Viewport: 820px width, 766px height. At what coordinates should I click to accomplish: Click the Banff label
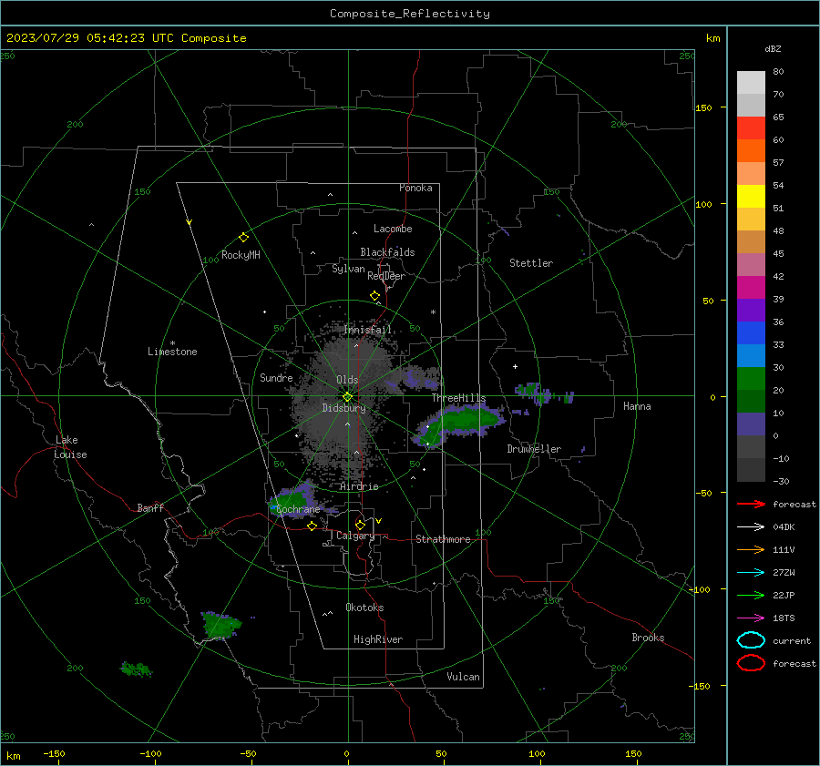click(x=150, y=508)
